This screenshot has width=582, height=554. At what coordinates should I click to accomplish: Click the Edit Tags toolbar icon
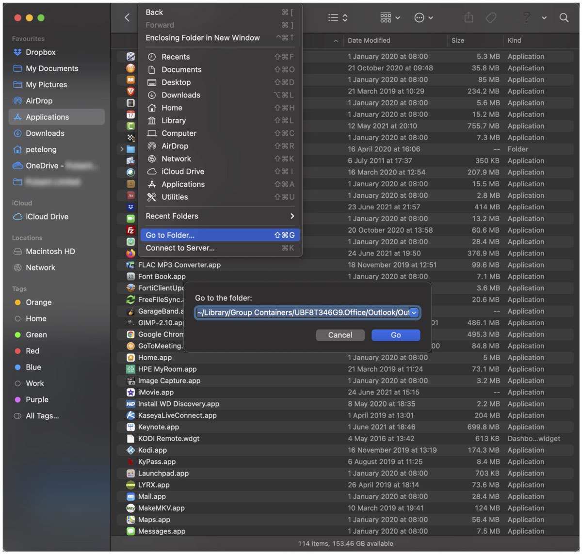click(x=491, y=18)
